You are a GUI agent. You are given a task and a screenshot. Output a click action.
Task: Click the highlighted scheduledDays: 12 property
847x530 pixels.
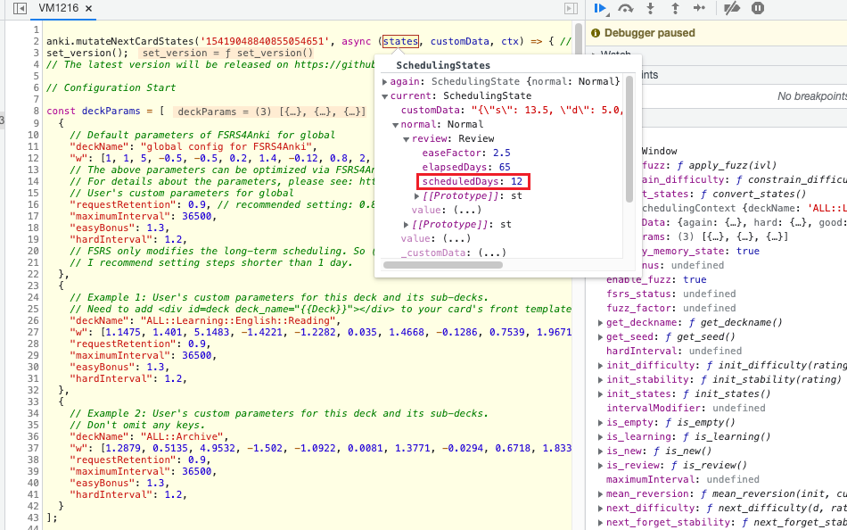click(473, 183)
